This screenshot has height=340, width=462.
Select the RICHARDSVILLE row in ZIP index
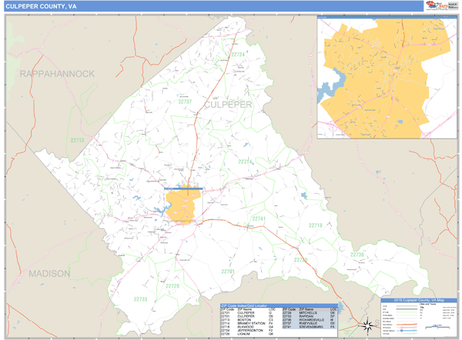[310, 320]
